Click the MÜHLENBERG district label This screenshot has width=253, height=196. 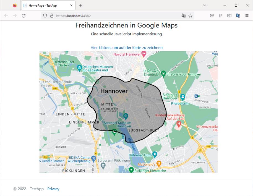tap(57, 165)
